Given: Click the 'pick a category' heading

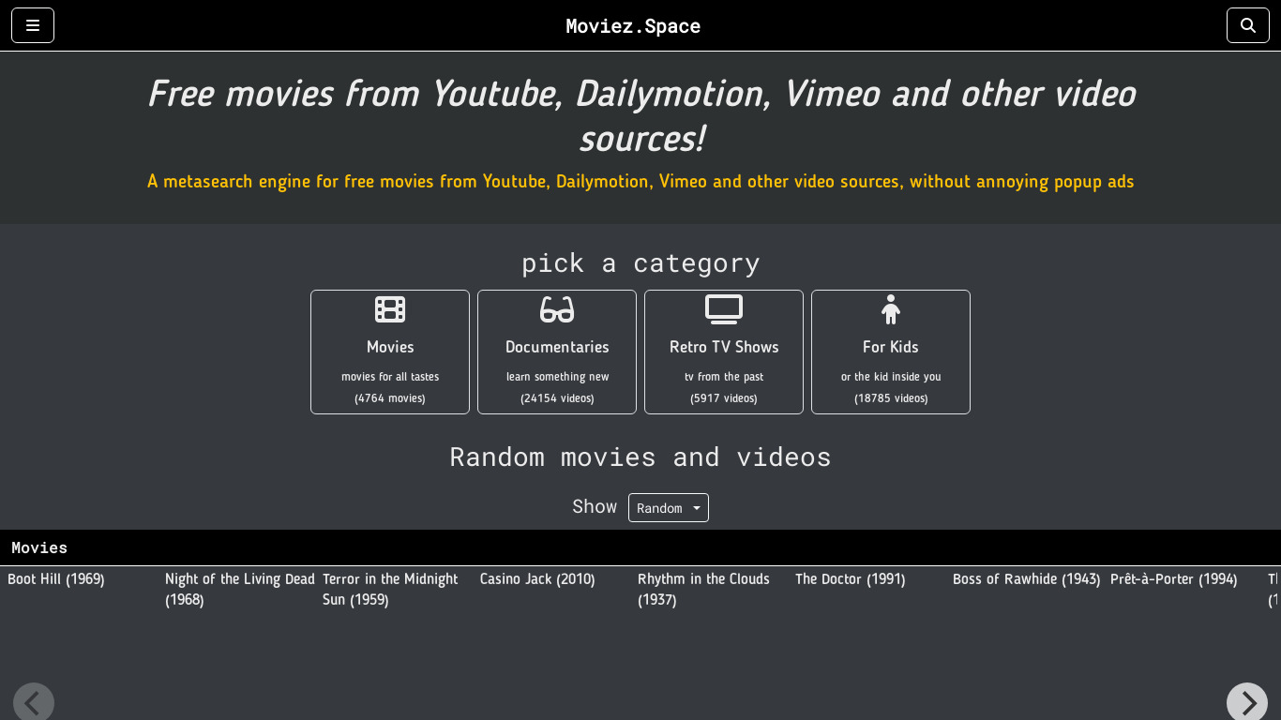Looking at the screenshot, I should [640, 263].
